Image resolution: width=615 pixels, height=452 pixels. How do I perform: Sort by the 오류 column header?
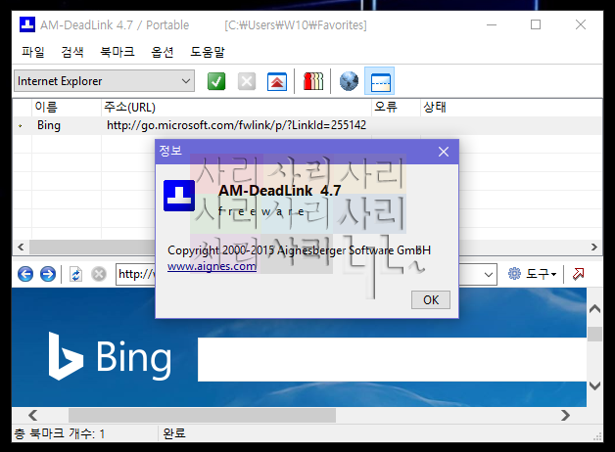pyautogui.click(x=397, y=107)
